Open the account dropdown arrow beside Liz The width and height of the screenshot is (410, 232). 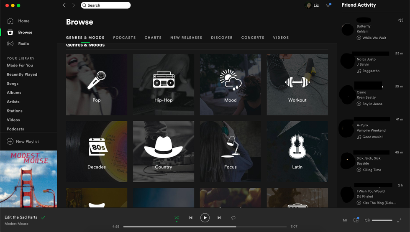tap(328, 5)
